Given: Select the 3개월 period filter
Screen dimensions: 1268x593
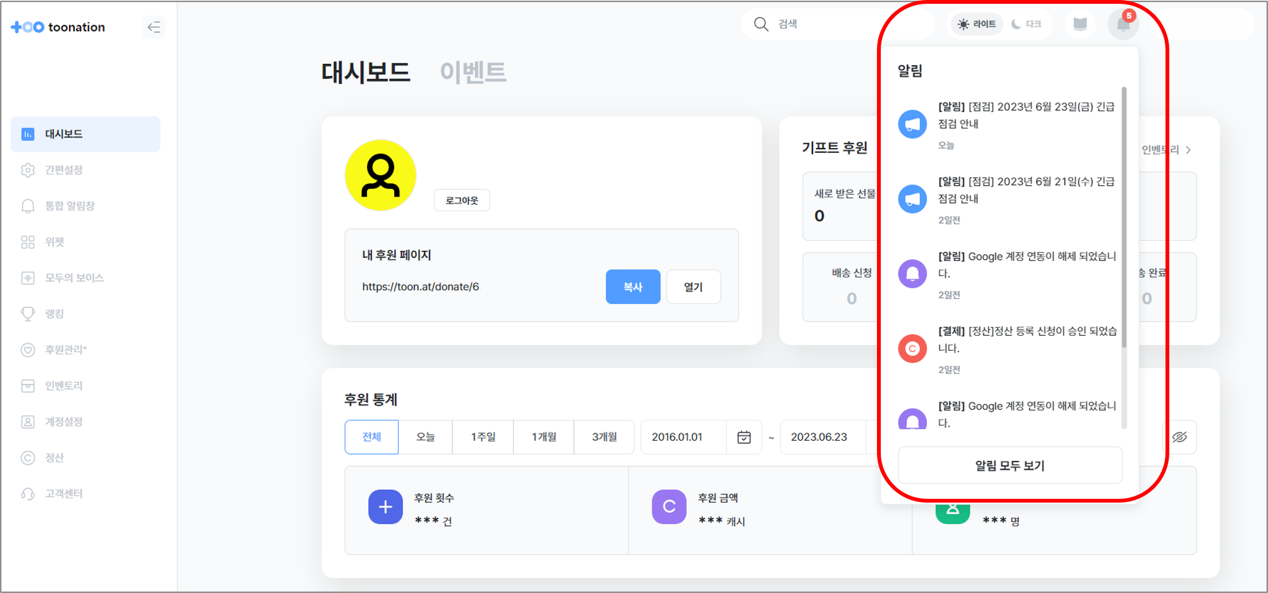Looking at the screenshot, I should (x=604, y=437).
